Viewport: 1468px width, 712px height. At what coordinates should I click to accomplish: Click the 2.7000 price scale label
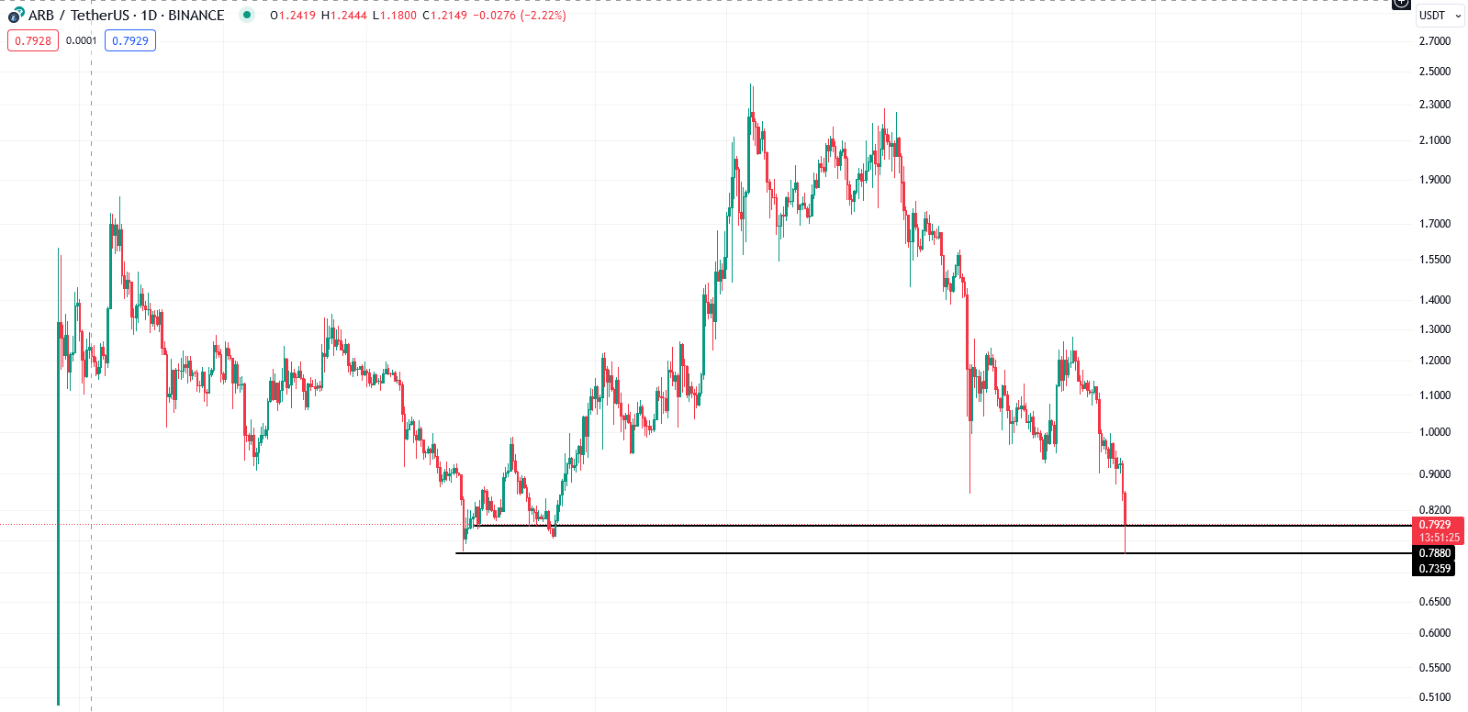(1435, 41)
